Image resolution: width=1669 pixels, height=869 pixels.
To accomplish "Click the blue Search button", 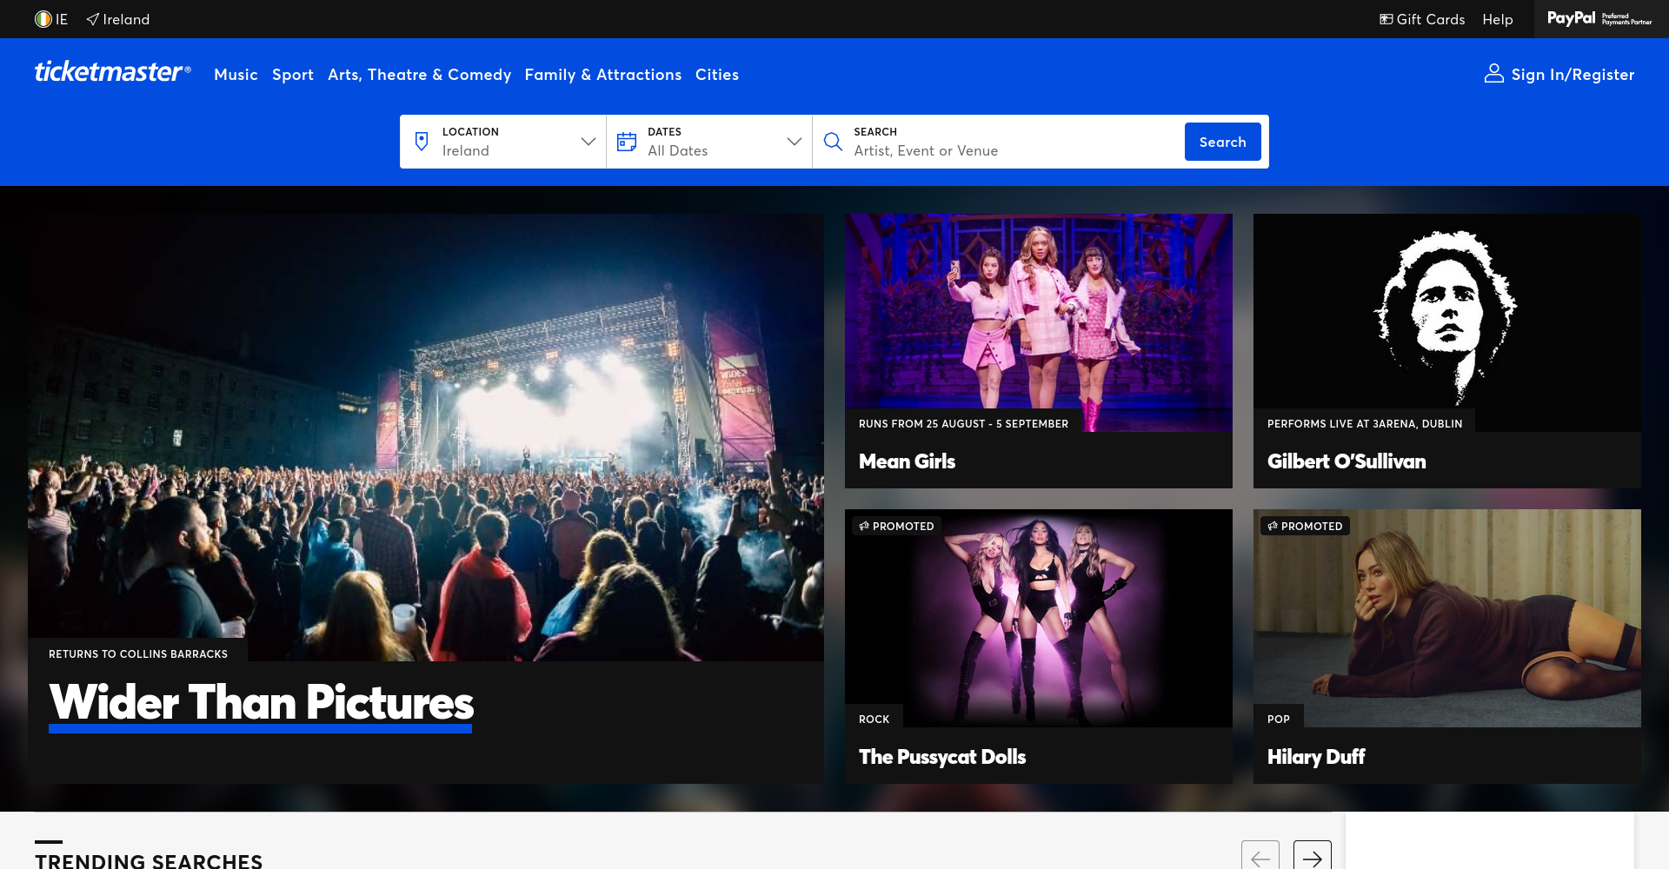I will (1222, 142).
